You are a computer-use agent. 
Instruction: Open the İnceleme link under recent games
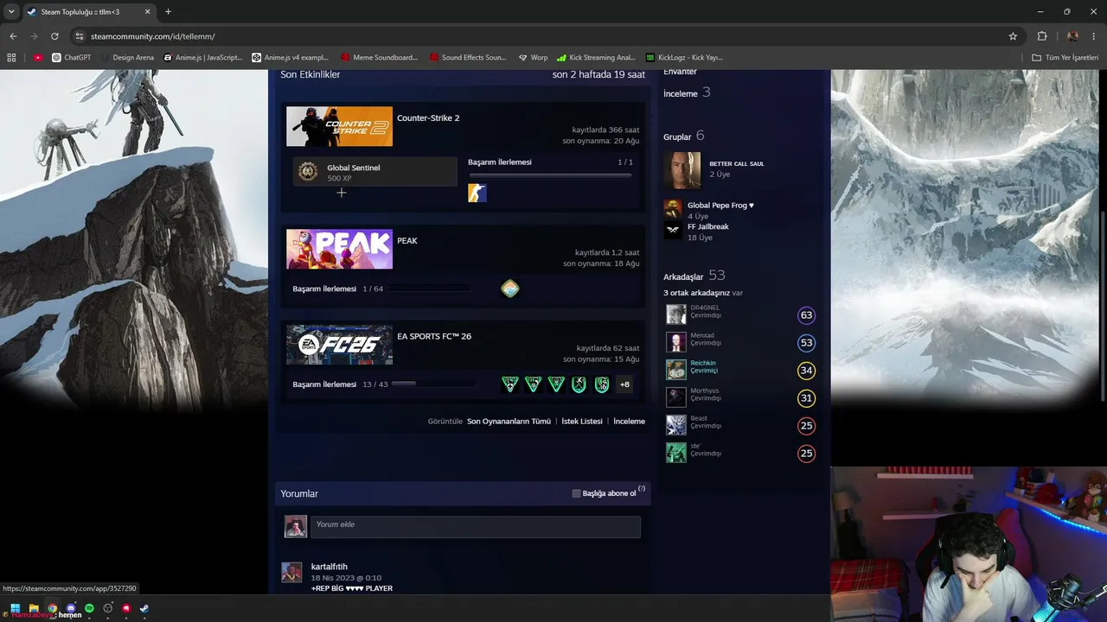click(629, 422)
